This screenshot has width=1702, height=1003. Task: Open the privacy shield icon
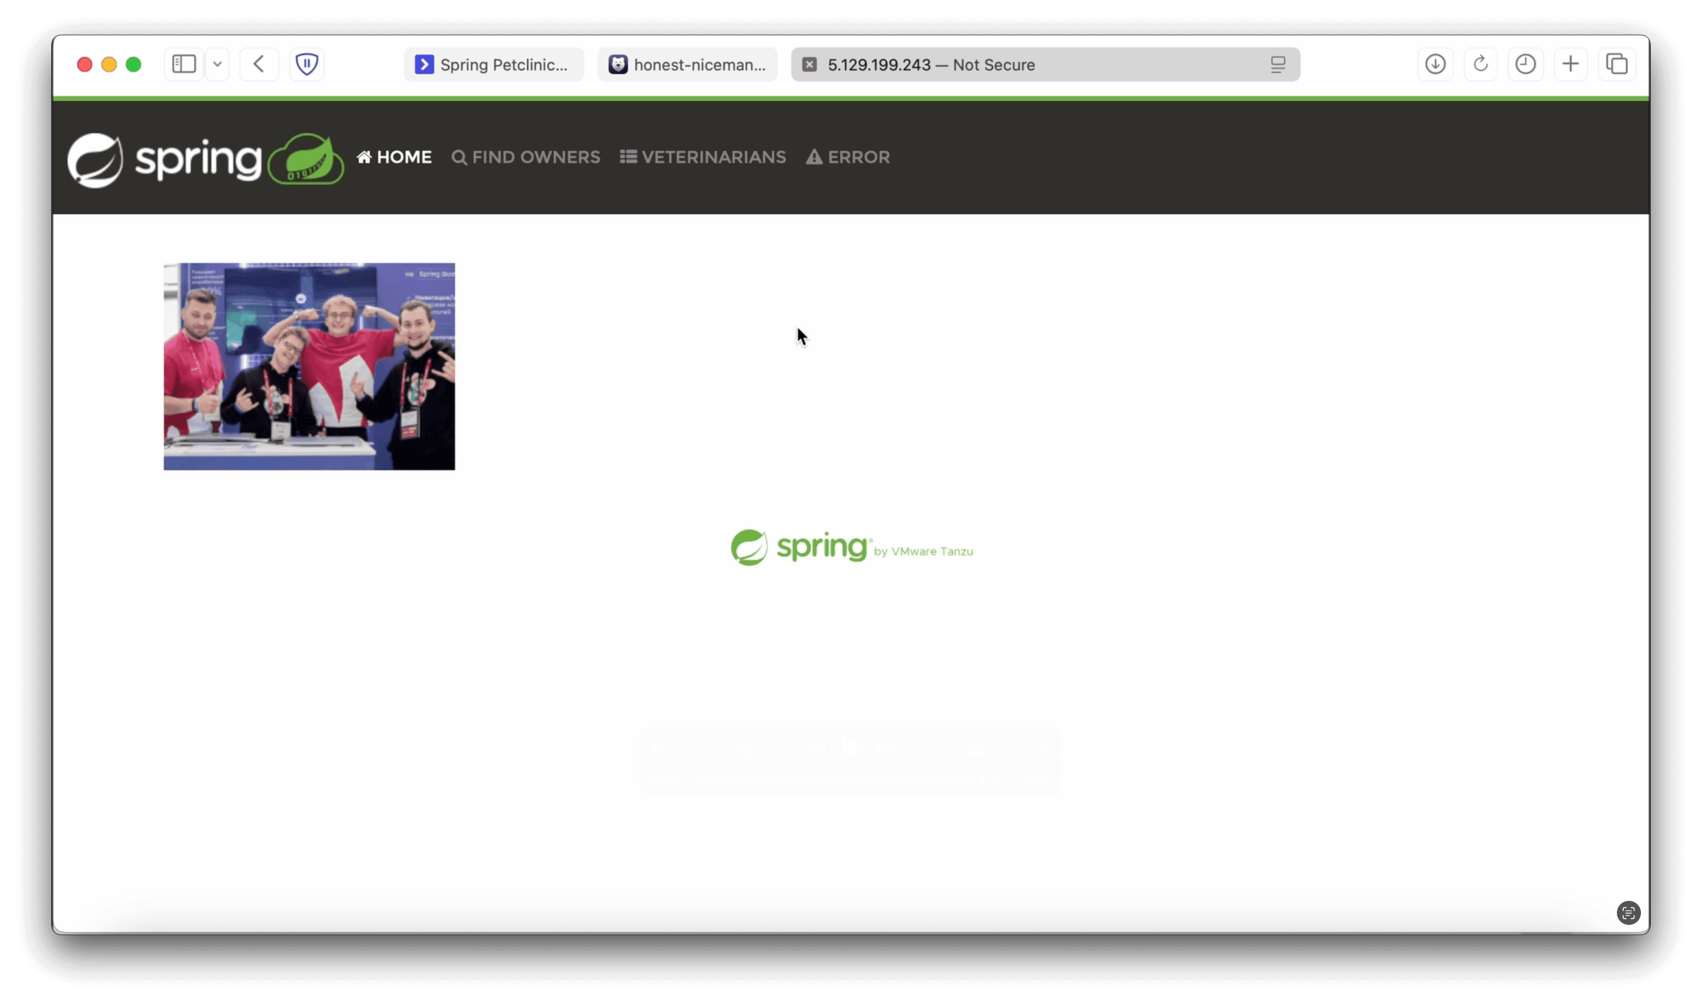[307, 64]
